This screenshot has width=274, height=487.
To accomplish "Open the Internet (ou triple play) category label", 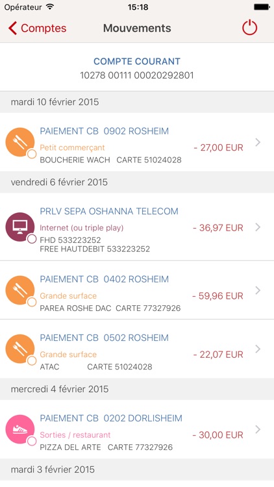I will pos(82,228).
